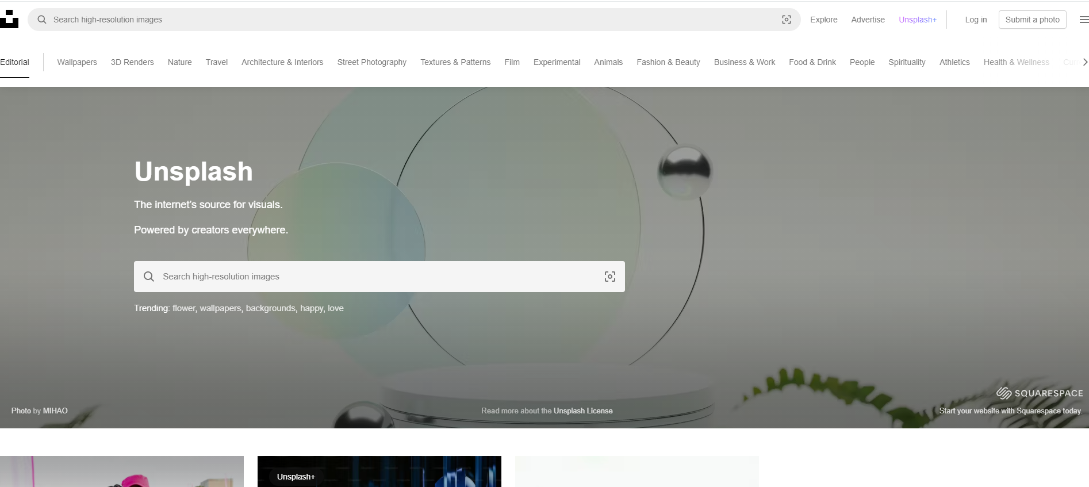Open the Unsplash+ labeled photo thumbnail
The image size is (1089, 487).
click(379, 471)
